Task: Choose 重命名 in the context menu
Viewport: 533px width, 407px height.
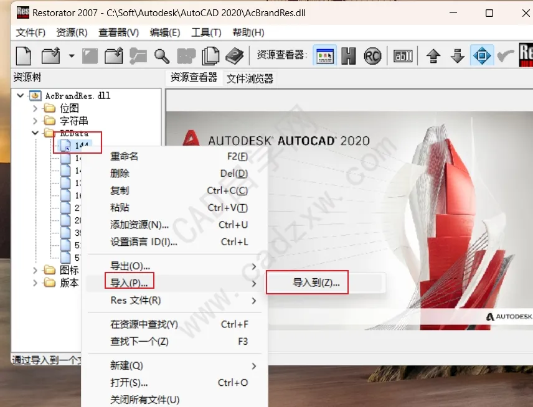Action: pos(174,156)
